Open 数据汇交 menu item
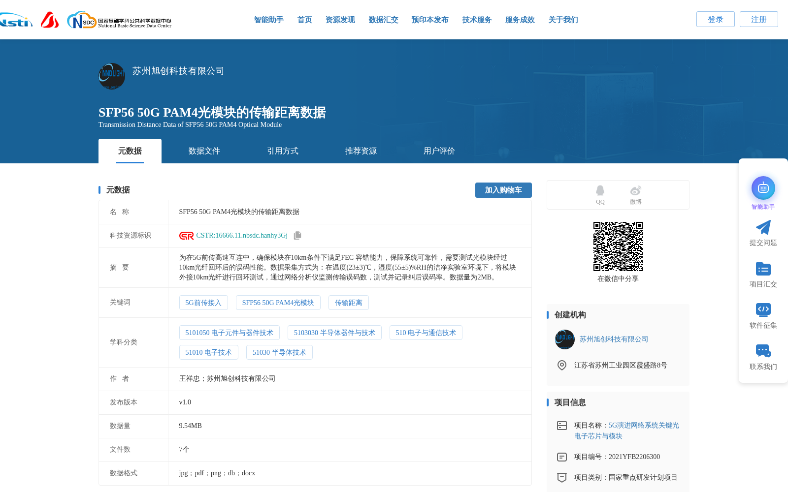 tap(383, 20)
